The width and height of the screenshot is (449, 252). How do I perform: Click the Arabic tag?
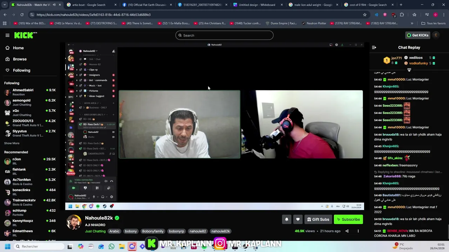coord(114,231)
